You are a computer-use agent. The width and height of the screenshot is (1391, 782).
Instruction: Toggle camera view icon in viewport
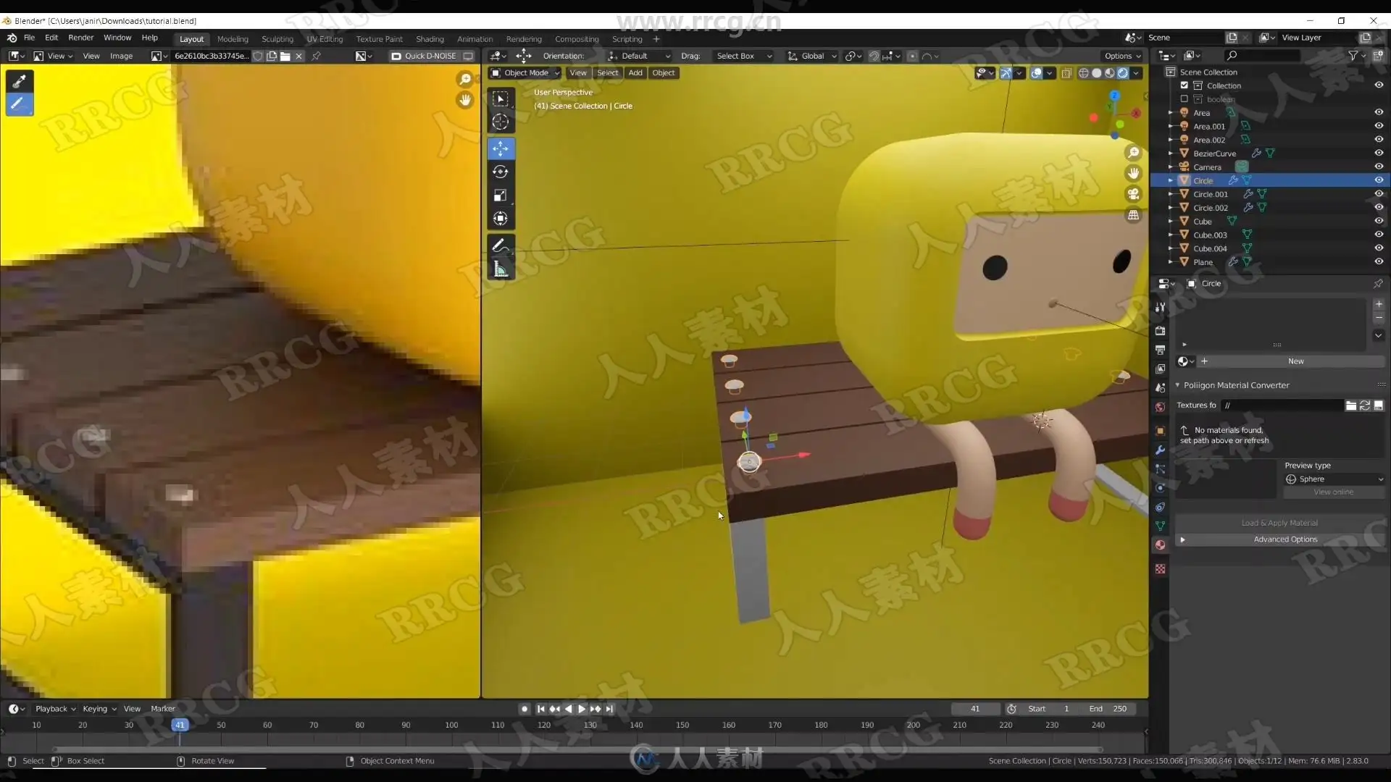click(x=1133, y=194)
